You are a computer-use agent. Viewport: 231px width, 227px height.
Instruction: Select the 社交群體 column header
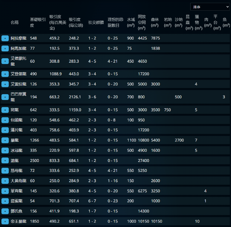pos(95,23)
